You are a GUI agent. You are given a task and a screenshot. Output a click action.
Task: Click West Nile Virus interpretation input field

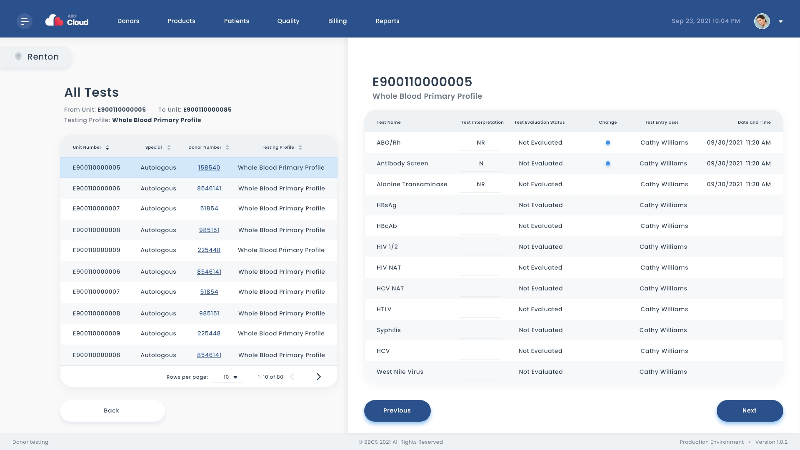480,372
